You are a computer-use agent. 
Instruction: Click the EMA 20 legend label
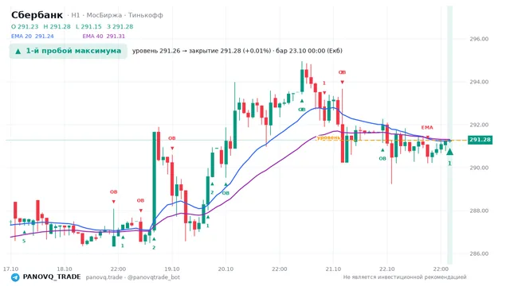tap(22, 37)
